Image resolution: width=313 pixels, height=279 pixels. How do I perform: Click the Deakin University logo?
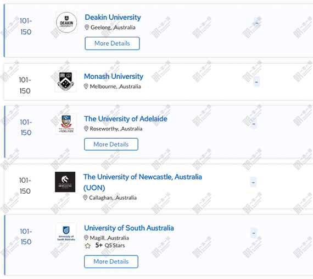(66, 23)
